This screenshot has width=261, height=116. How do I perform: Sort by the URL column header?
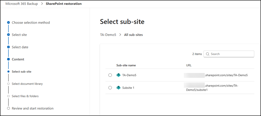click(189, 65)
